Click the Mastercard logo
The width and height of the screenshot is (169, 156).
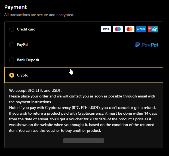pyautogui.click(x=130, y=29)
